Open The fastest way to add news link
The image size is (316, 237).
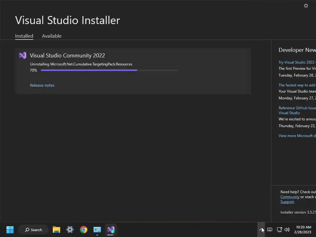(297, 85)
